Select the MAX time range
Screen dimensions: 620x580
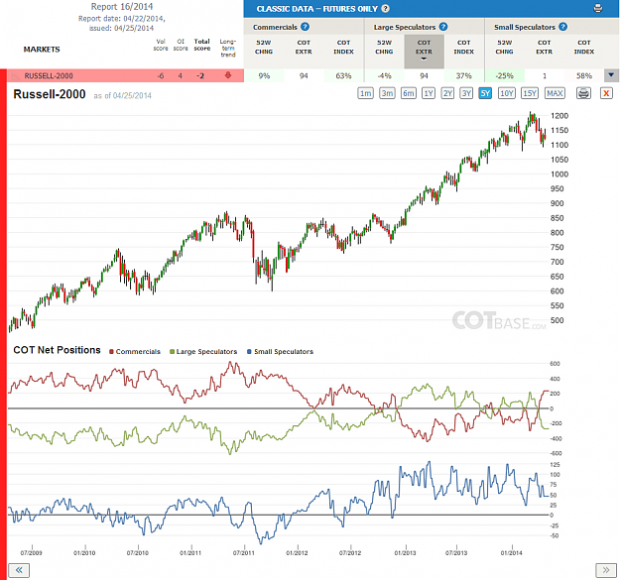click(555, 93)
